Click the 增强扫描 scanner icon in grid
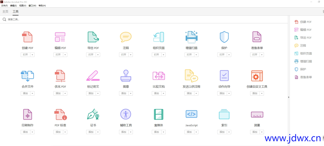The height and width of the screenshot is (146, 324). [191, 37]
